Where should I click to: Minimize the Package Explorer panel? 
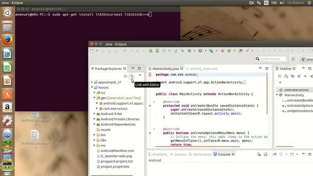133,68
